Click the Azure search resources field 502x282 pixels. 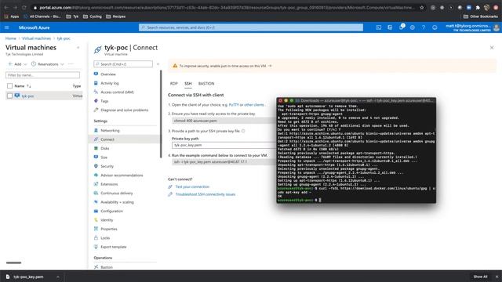pyautogui.click(x=251, y=27)
